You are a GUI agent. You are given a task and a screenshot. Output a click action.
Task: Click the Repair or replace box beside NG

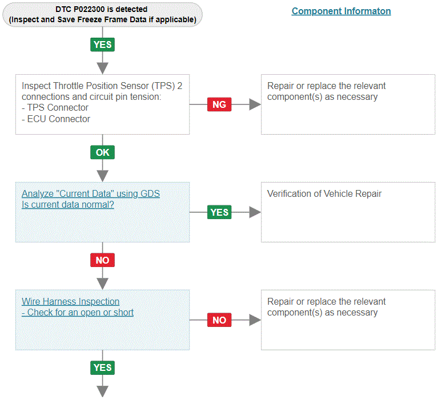click(348, 104)
